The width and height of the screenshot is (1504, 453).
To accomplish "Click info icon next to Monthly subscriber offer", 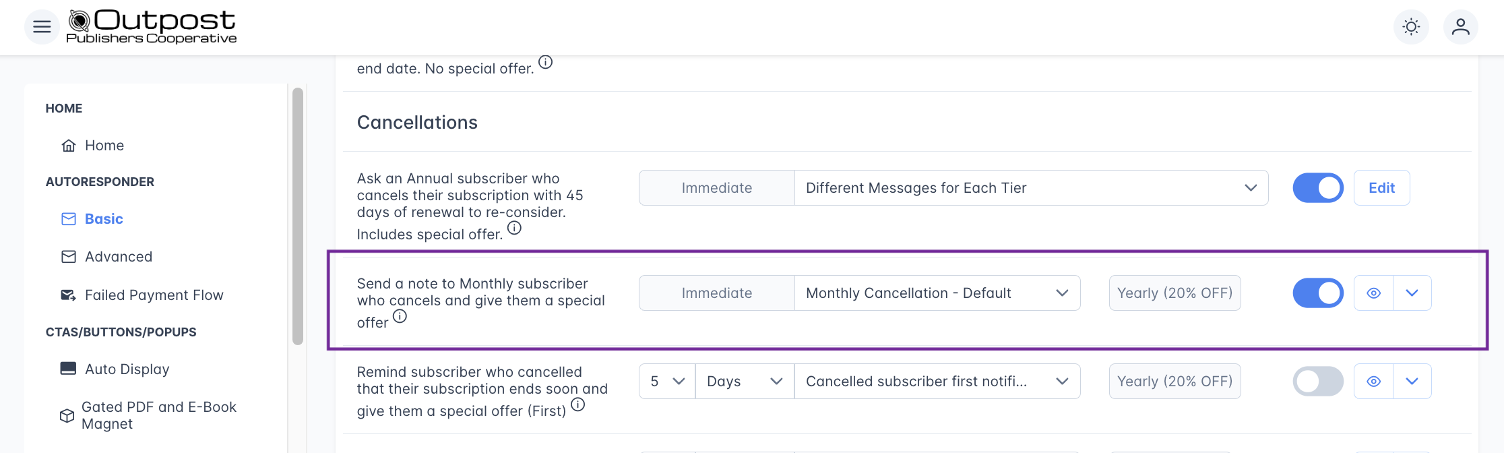I will (x=400, y=316).
